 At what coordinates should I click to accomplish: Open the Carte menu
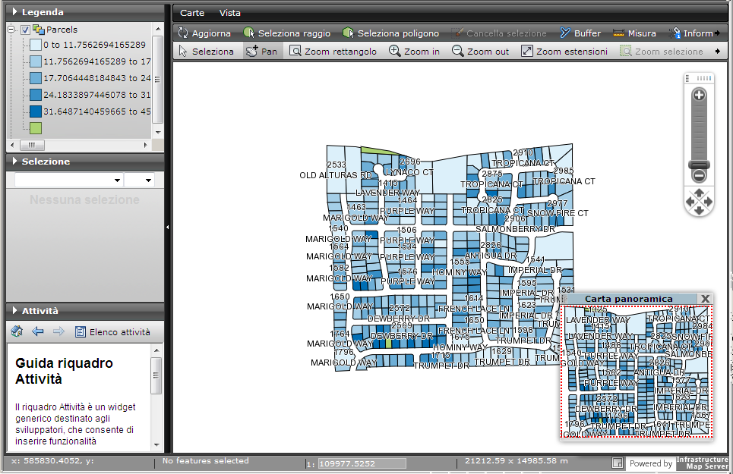tap(192, 13)
